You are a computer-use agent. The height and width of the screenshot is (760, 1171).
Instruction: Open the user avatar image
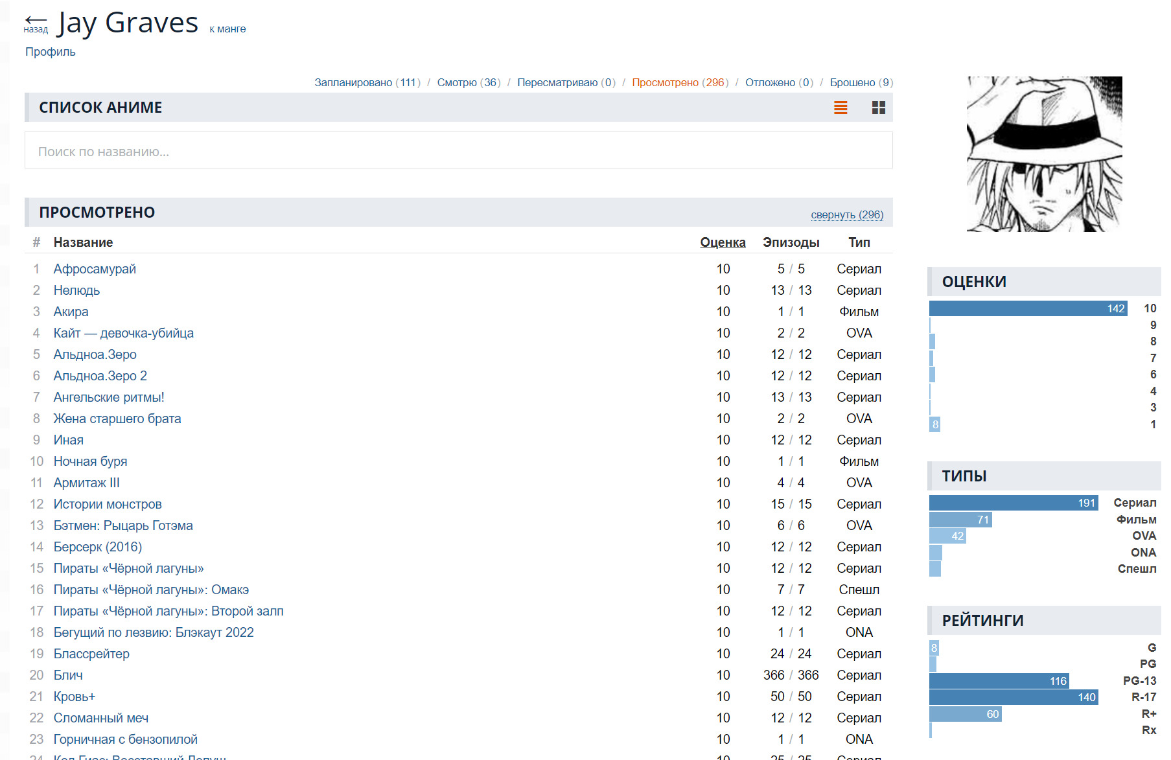pyautogui.click(x=1044, y=154)
